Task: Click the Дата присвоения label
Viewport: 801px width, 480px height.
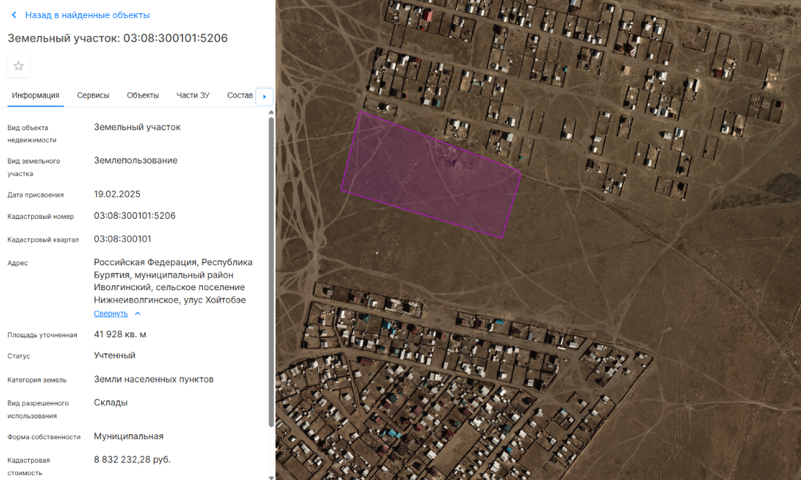Action: 36,195
